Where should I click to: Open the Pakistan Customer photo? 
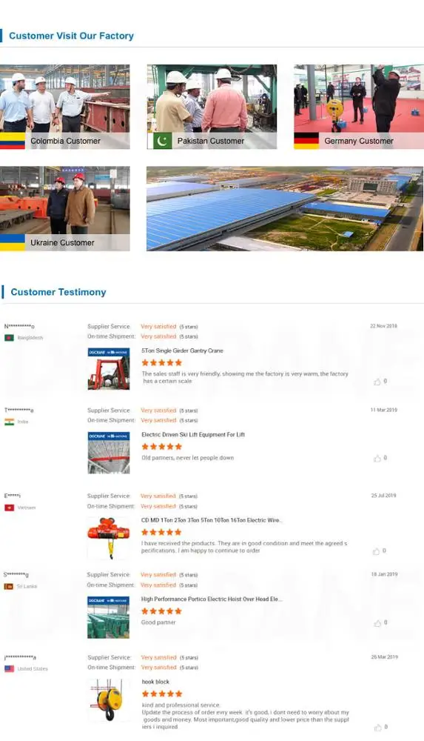click(212, 107)
